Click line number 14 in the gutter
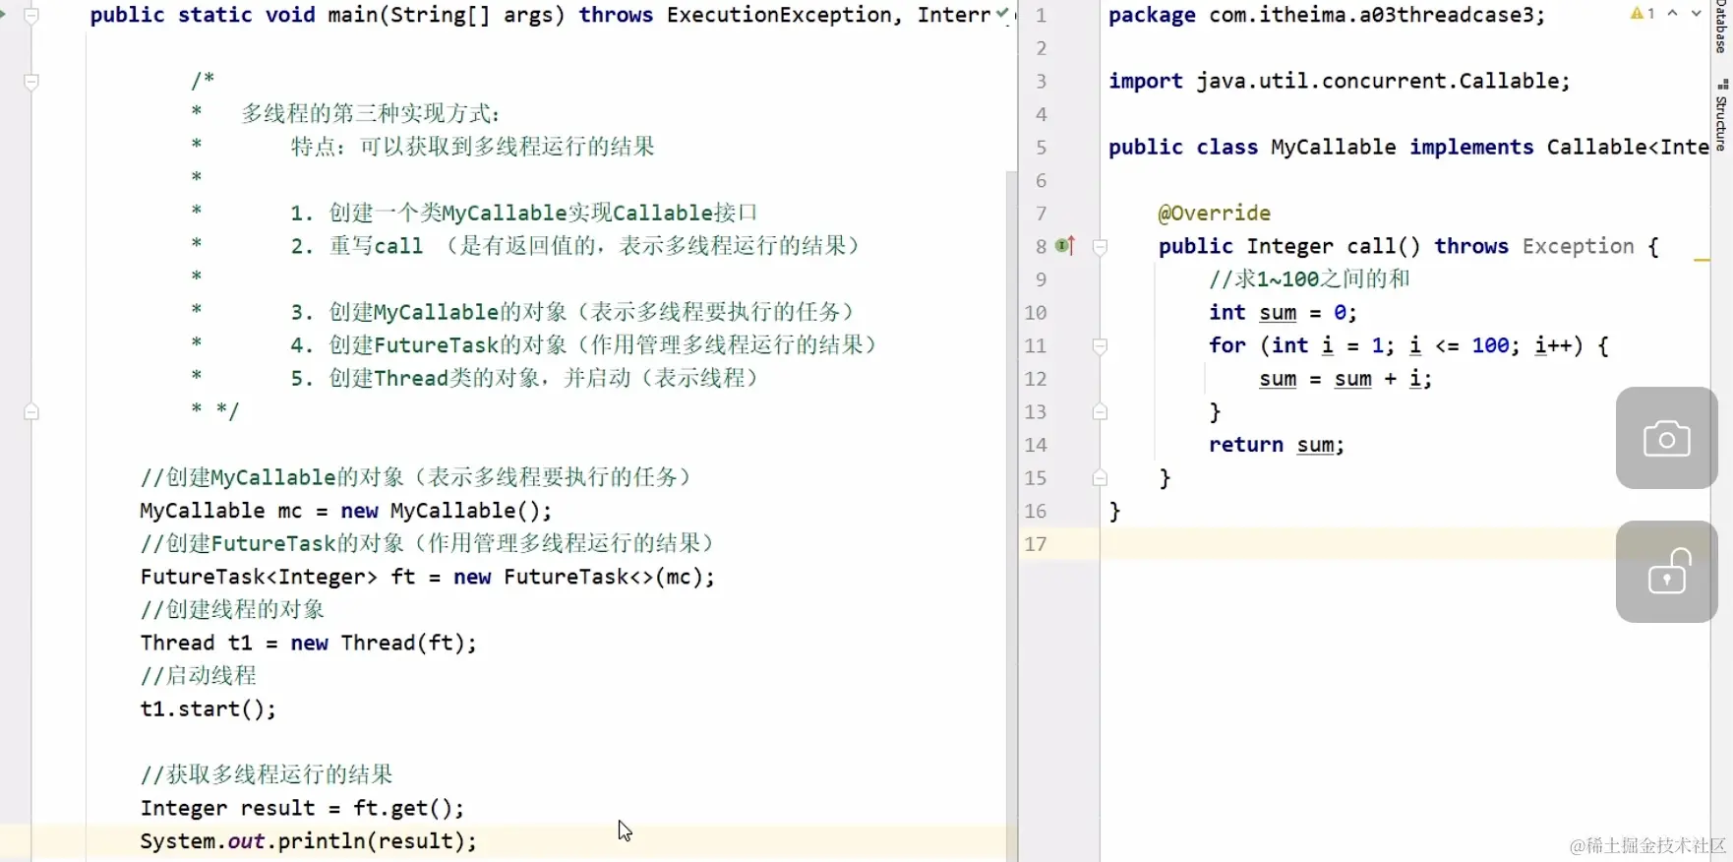Image resolution: width=1733 pixels, height=862 pixels. pyautogui.click(x=1036, y=445)
